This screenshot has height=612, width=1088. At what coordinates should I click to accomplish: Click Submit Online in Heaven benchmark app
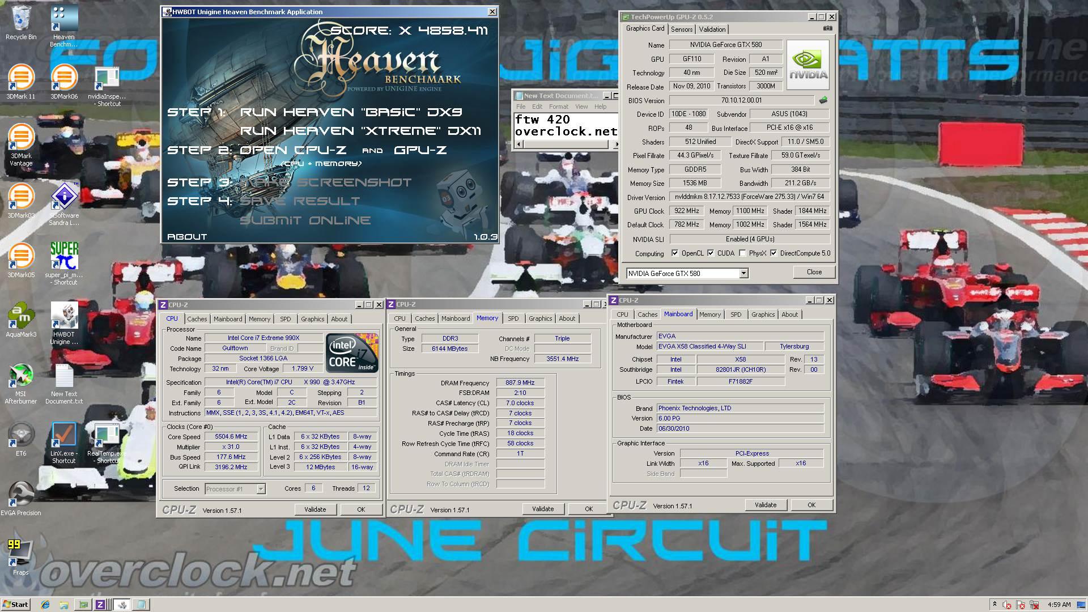[305, 220]
